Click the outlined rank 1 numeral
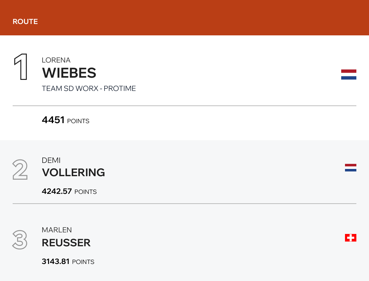The image size is (369, 281). [21, 67]
